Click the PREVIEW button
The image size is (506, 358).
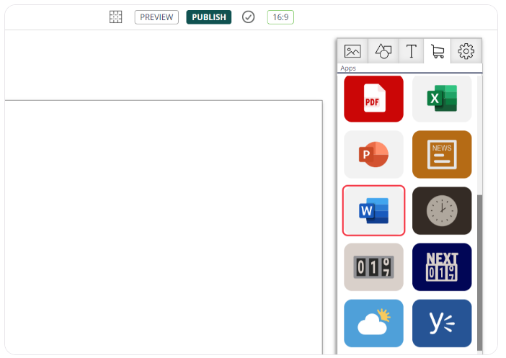click(156, 17)
